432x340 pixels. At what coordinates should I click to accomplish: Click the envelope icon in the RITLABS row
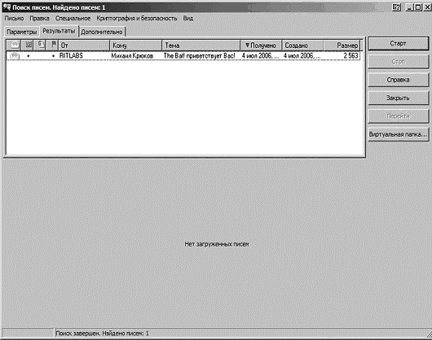pyautogui.click(x=15, y=56)
